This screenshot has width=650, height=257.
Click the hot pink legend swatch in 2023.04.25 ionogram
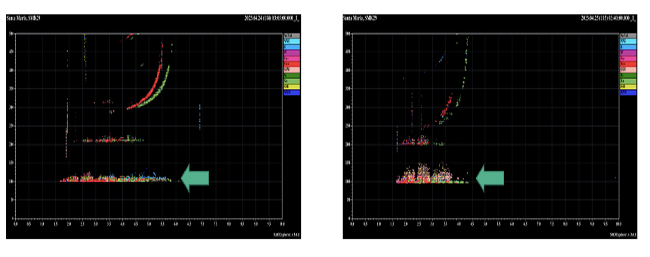[627, 58]
